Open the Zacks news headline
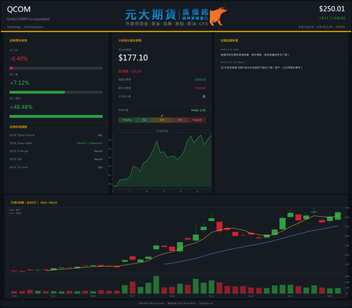 (x=255, y=55)
